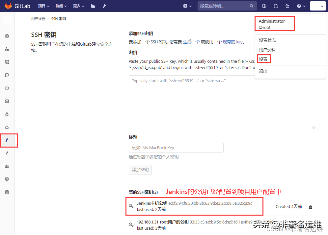Viewport: 328px width, 235px height.
Task: Open the To-Do list checkmark icon
Action: [288, 6]
